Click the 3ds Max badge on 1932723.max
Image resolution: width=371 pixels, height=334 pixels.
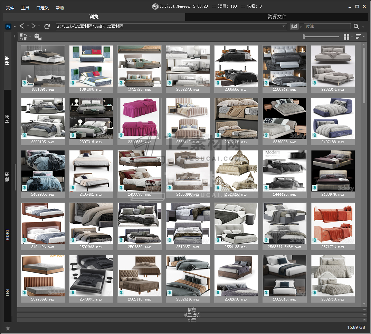tap(121, 83)
